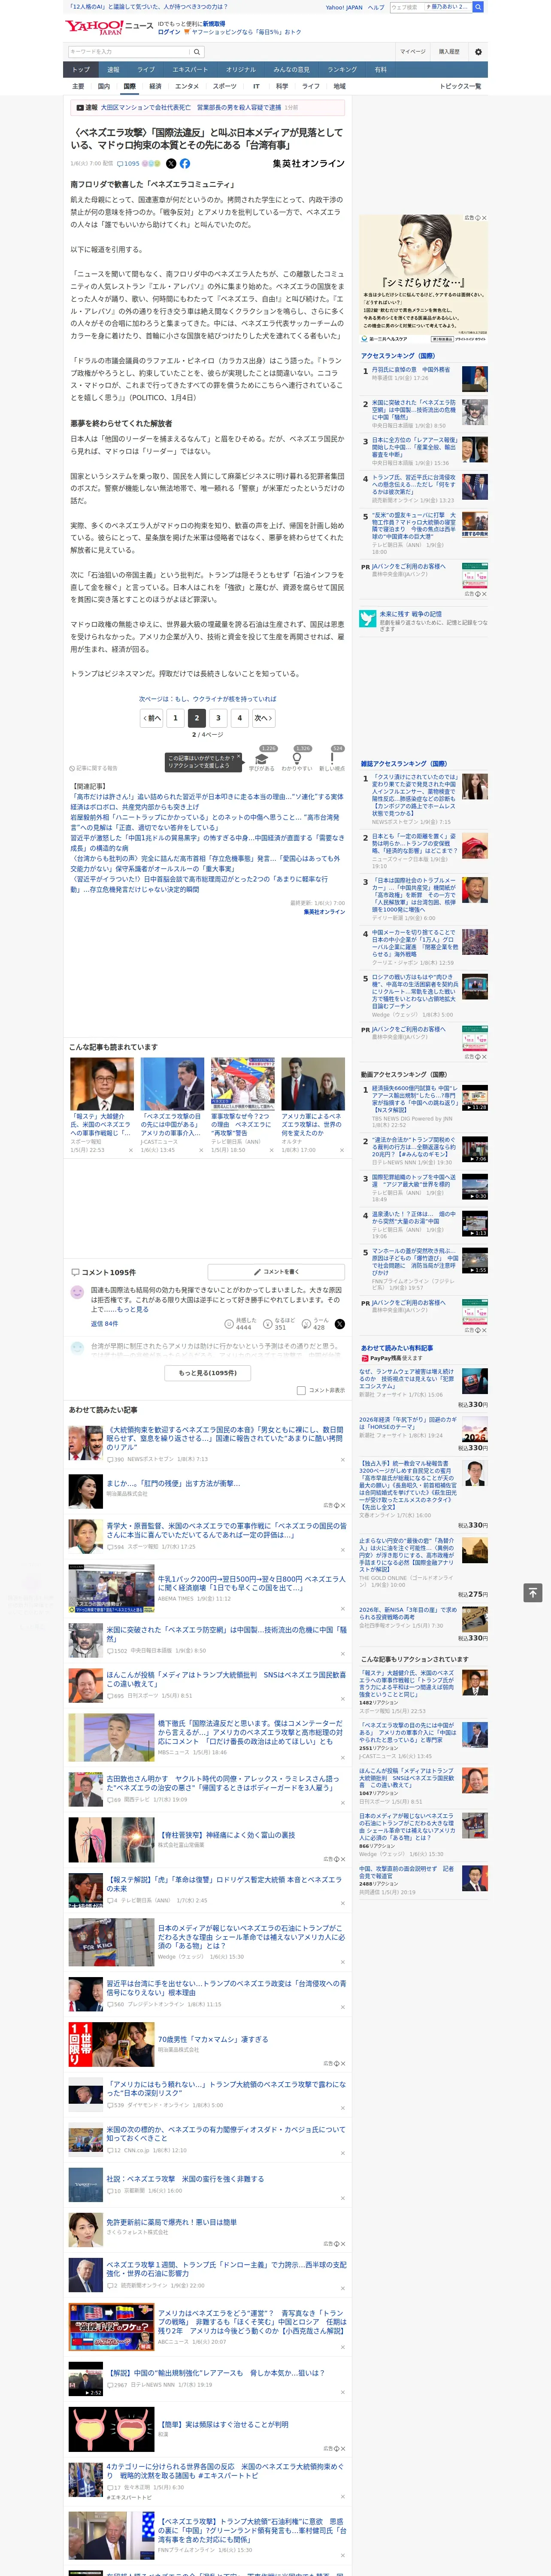The image size is (551, 2576).
Task: Click the ログイン link
Action: pos(169,32)
